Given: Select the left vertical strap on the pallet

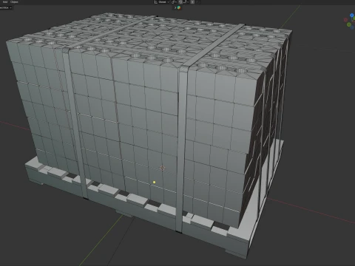Looking at the screenshot, I should coord(75,123).
